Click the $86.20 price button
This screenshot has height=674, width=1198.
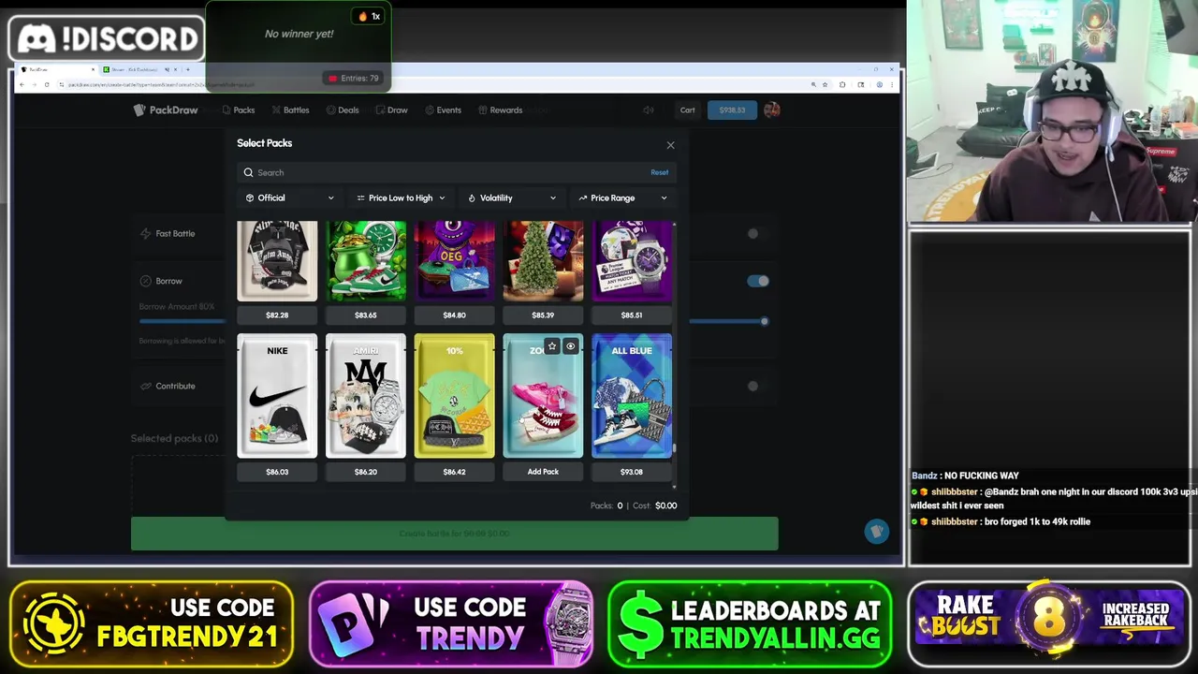(366, 472)
